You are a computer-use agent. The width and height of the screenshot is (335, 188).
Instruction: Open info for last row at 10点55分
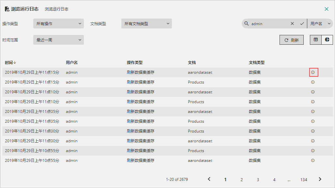[313, 161]
